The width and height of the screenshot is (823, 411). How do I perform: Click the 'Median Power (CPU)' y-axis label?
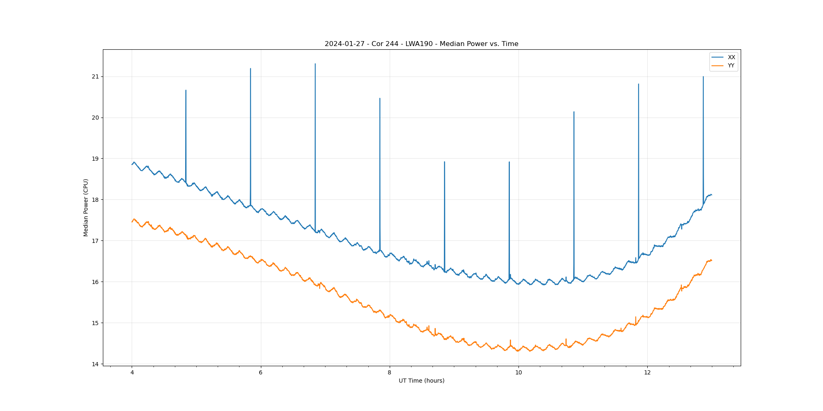tap(86, 208)
